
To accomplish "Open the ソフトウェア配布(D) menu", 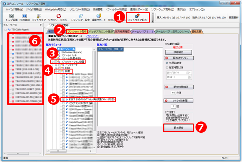I will point(162,10).
